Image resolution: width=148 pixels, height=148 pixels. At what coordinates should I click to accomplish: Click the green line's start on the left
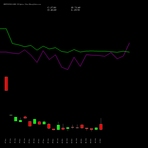0,29
